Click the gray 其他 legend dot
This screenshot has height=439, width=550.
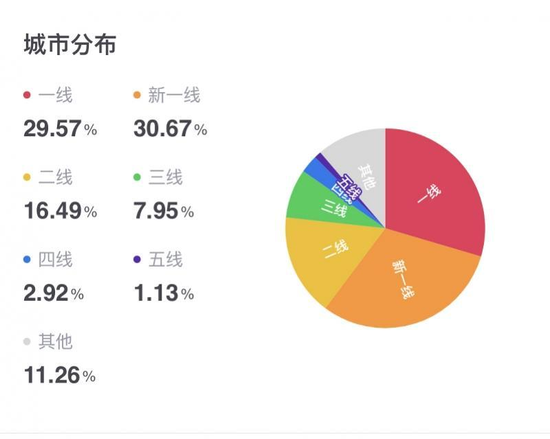pyautogui.click(x=27, y=341)
